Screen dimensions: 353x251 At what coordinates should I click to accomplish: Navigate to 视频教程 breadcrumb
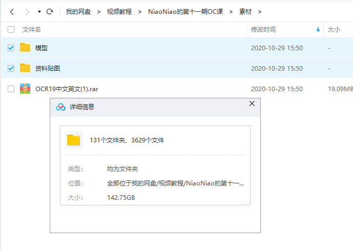[119, 11]
